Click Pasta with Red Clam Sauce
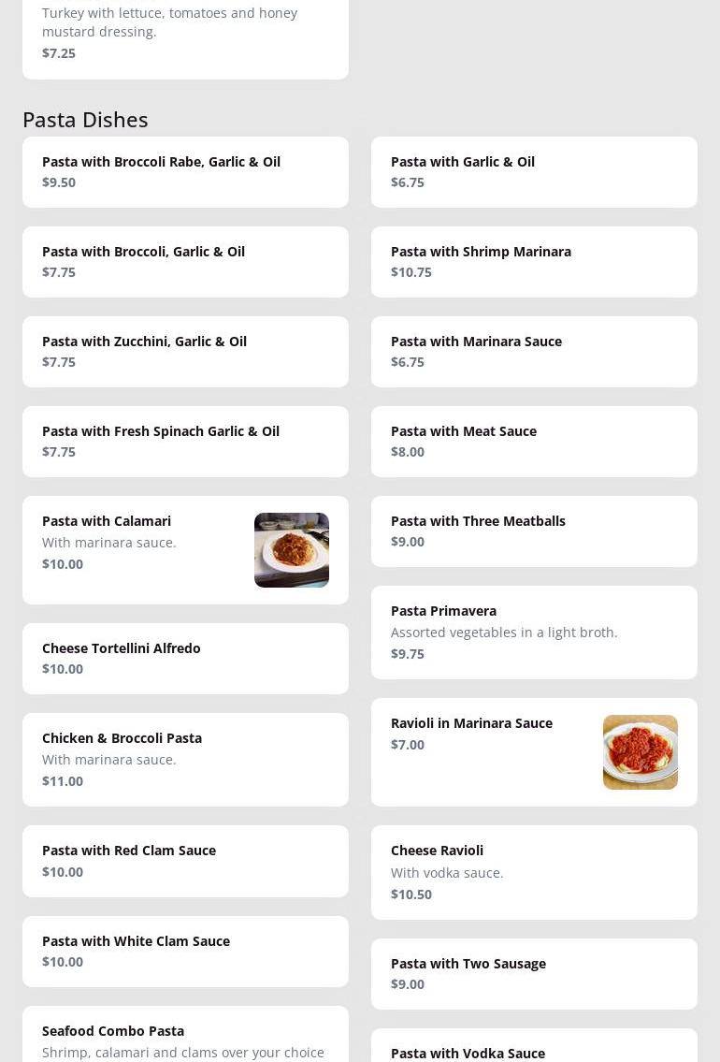The width and height of the screenshot is (720, 1062). [185, 861]
